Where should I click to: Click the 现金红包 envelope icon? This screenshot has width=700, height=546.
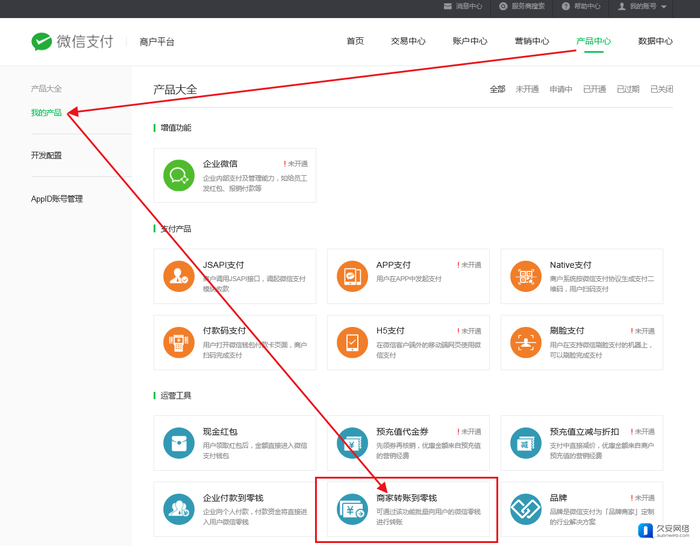[x=178, y=443]
